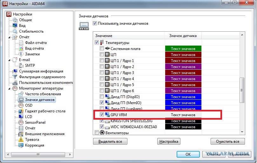Check the Вентиляторы group checkbox
This screenshot has height=163, width=257.
pos(97,133)
